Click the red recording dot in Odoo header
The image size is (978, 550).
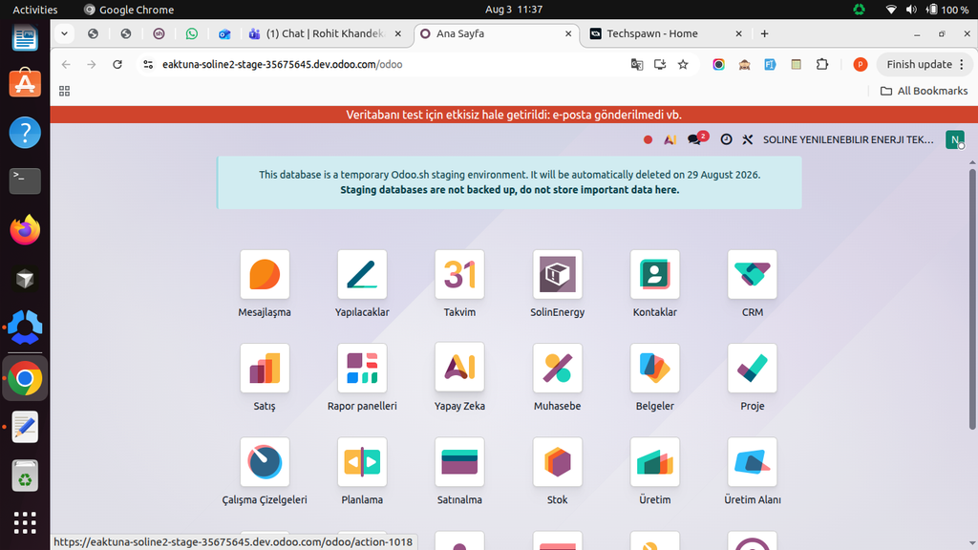tap(648, 139)
